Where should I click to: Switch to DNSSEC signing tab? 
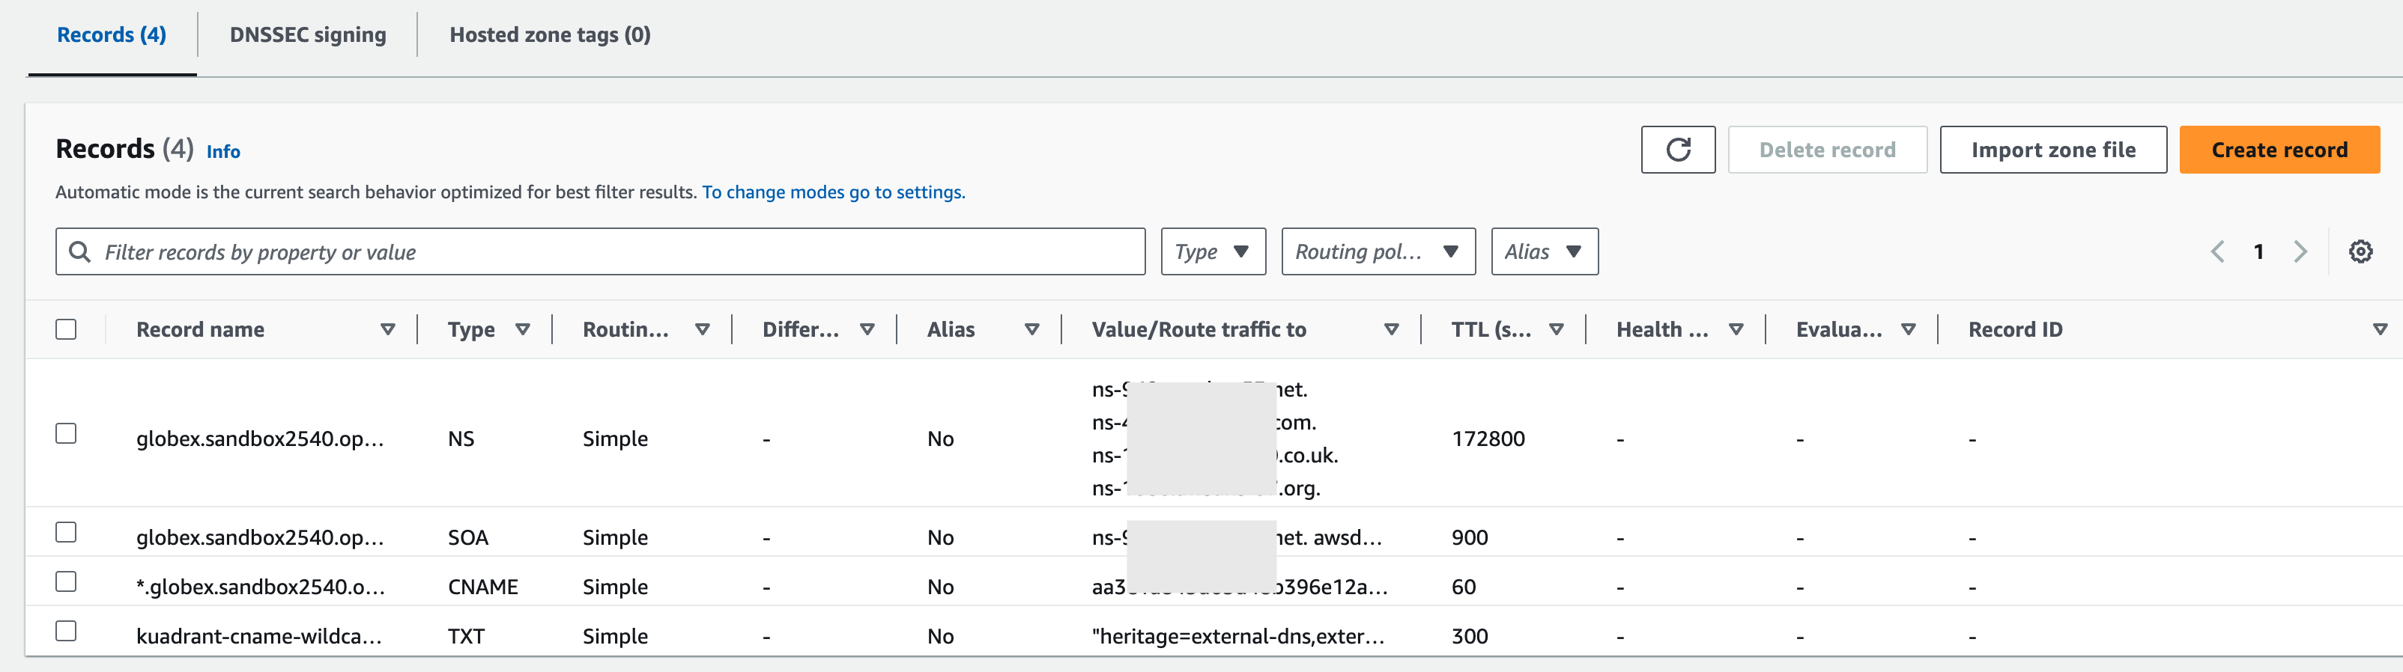click(x=308, y=35)
